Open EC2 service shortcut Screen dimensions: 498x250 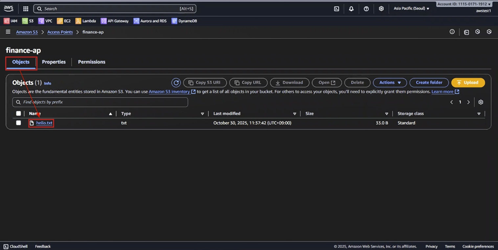(64, 21)
